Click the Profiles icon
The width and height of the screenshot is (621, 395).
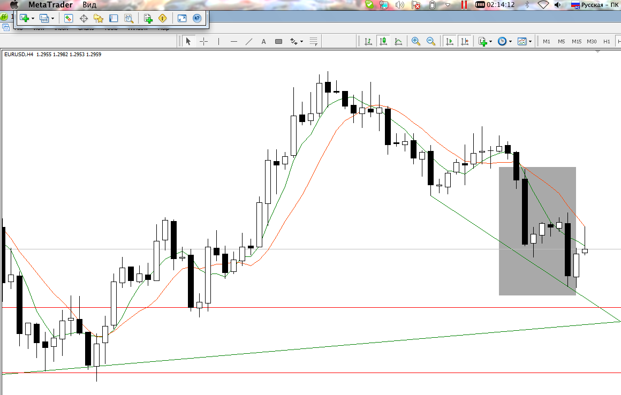coord(44,18)
